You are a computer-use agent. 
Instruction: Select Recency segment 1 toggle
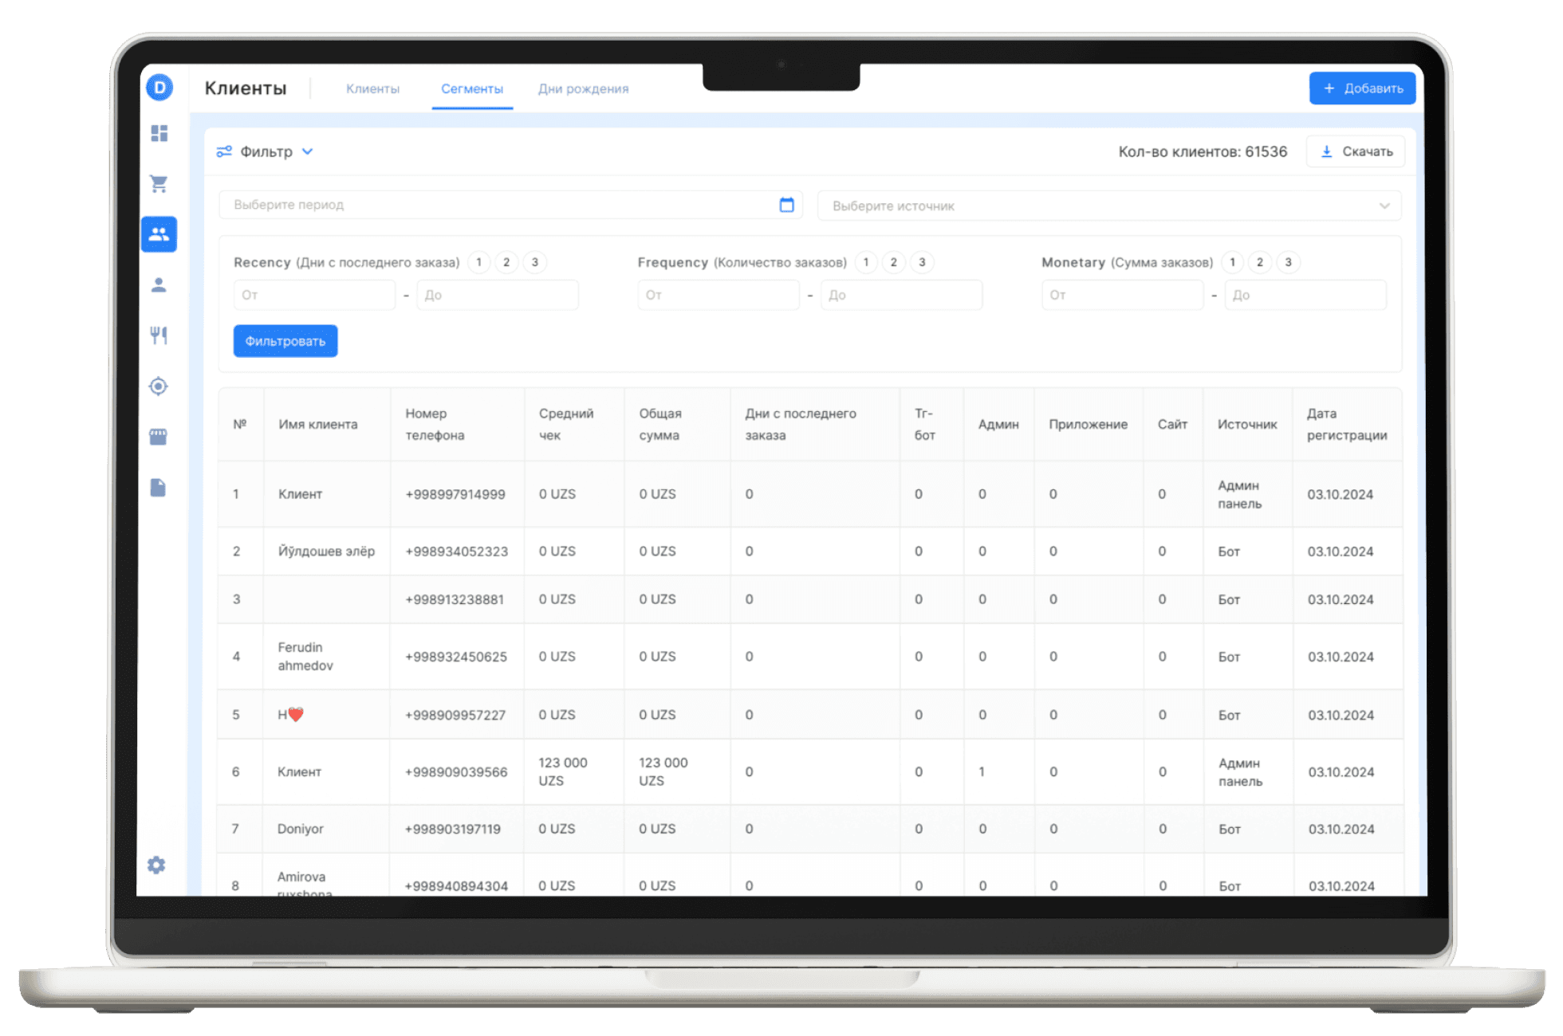[478, 262]
